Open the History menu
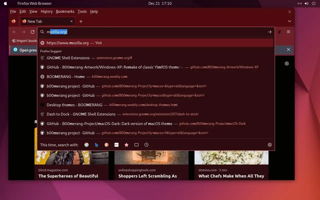This screenshot has width=320, height=200. coord(46,11)
